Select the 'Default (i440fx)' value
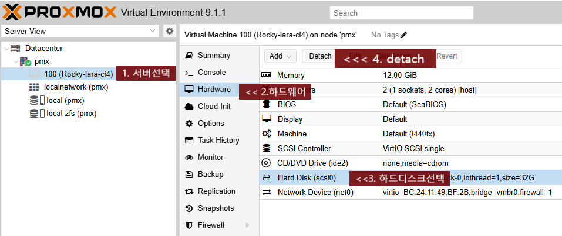Image resolution: width=562 pixels, height=236 pixels. [x=409, y=134]
